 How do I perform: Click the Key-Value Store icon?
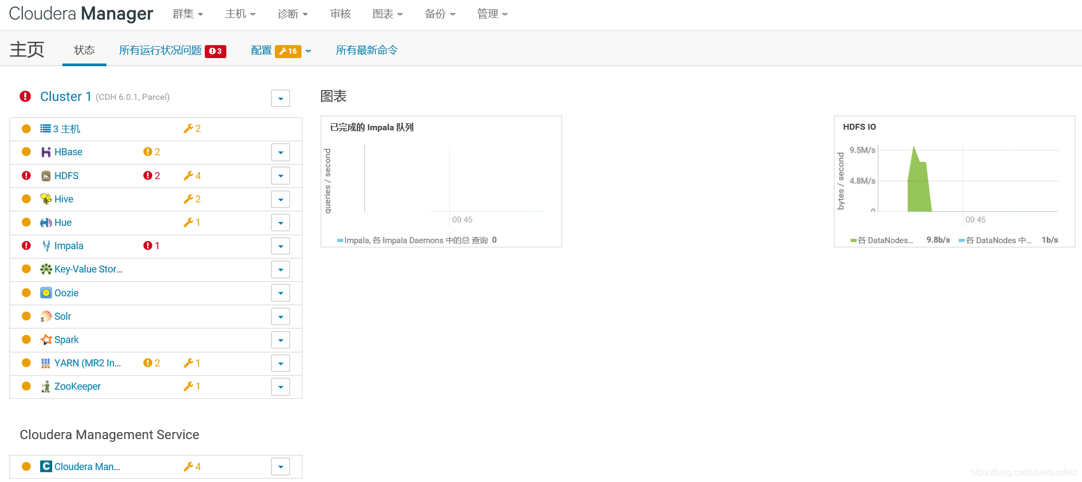[46, 269]
